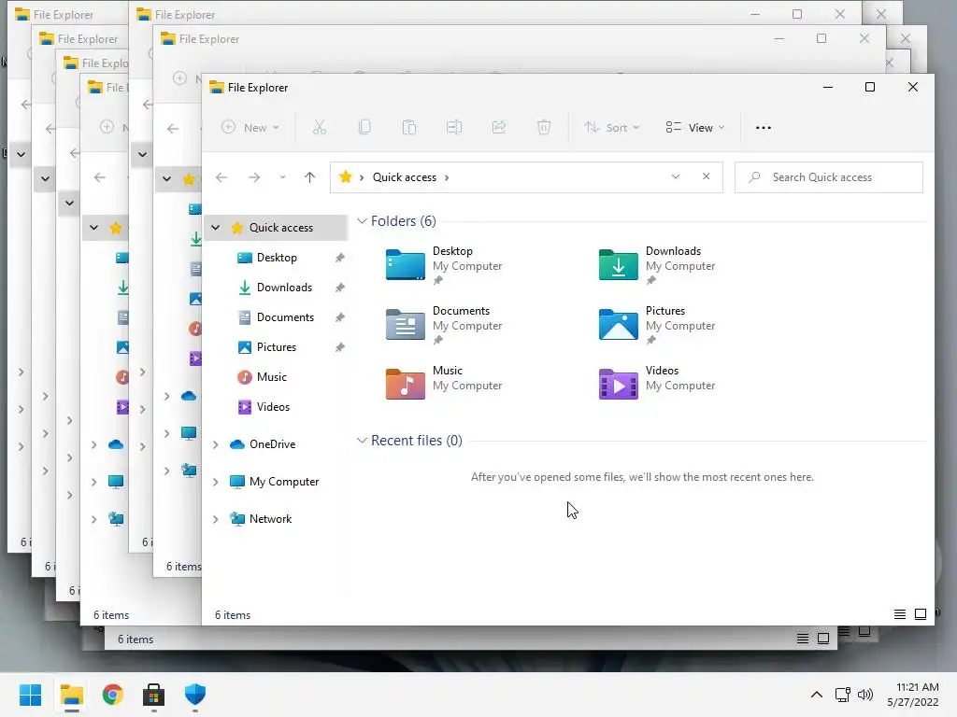Go back with the left arrow button
The image size is (957, 717).
[x=221, y=177]
